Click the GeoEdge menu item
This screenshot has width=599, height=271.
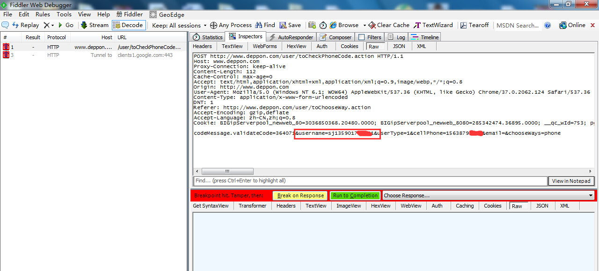tap(167, 14)
